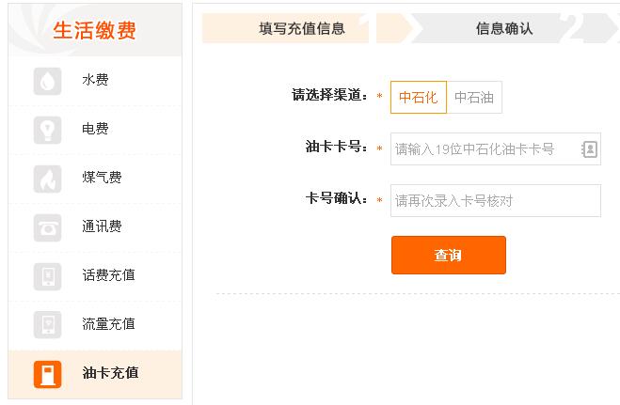Click the 生活缴费 header title
This screenshot has width=620, height=405.
94,30
